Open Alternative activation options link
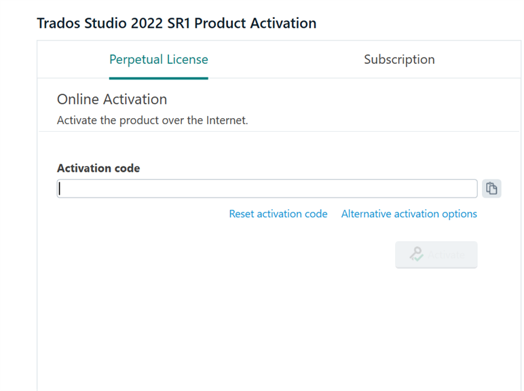 409,214
